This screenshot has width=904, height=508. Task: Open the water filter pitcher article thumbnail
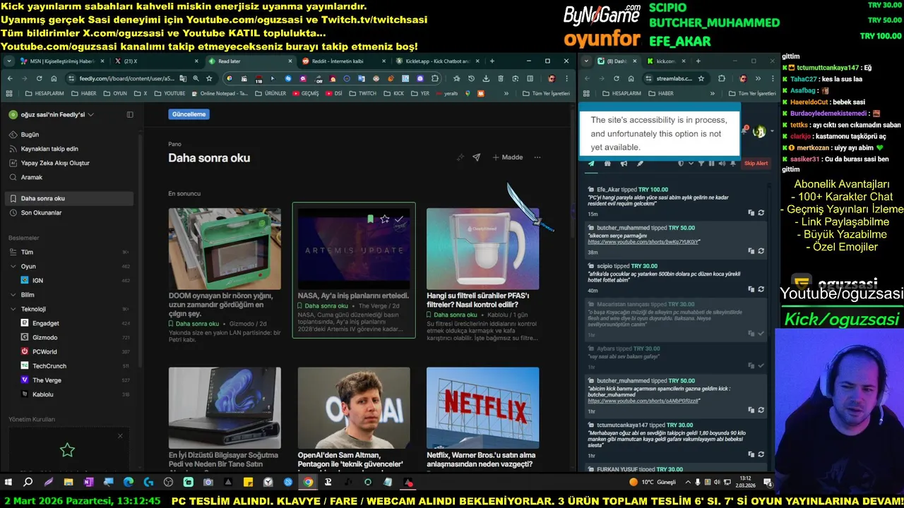[x=482, y=248]
